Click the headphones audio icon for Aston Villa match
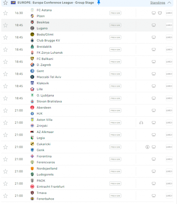This screenshot has height=204, width=177. tap(141, 123)
